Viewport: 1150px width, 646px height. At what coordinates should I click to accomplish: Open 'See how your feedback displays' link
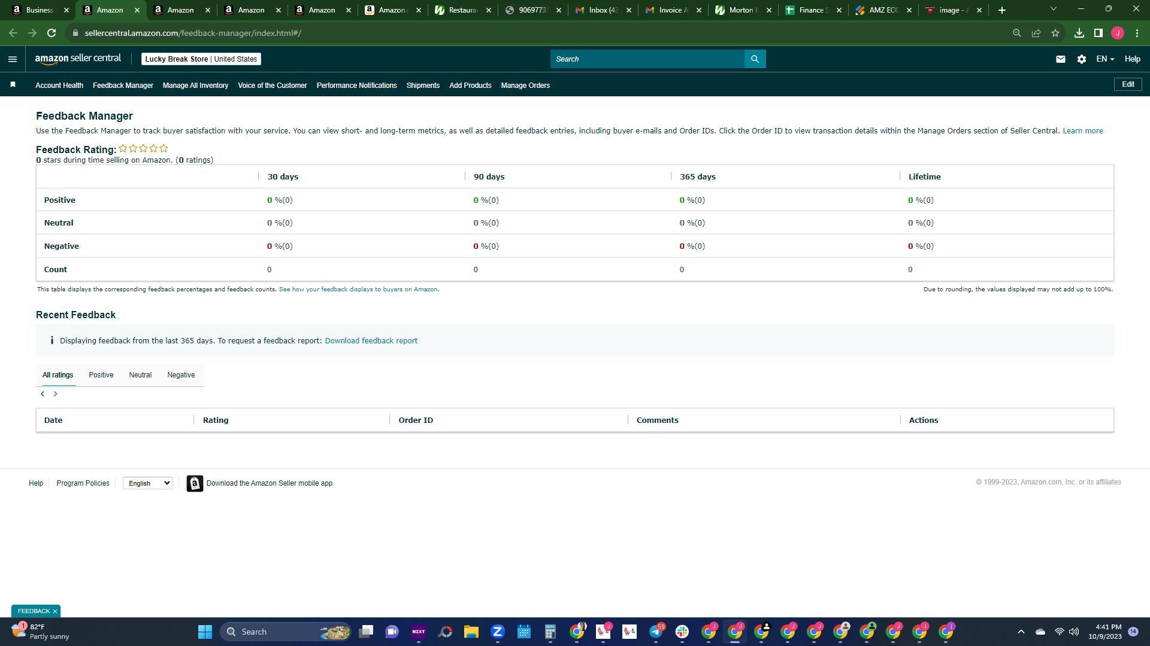358,290
